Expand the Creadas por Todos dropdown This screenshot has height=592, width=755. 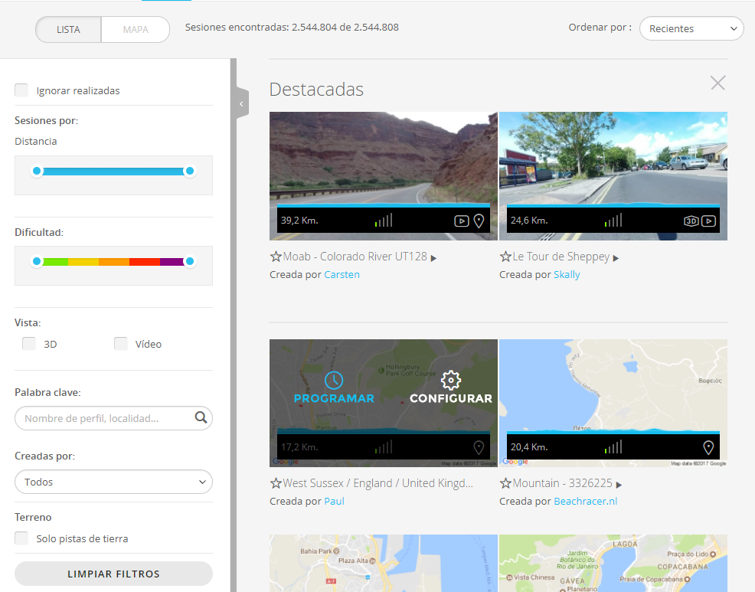[x=113, y=482]
